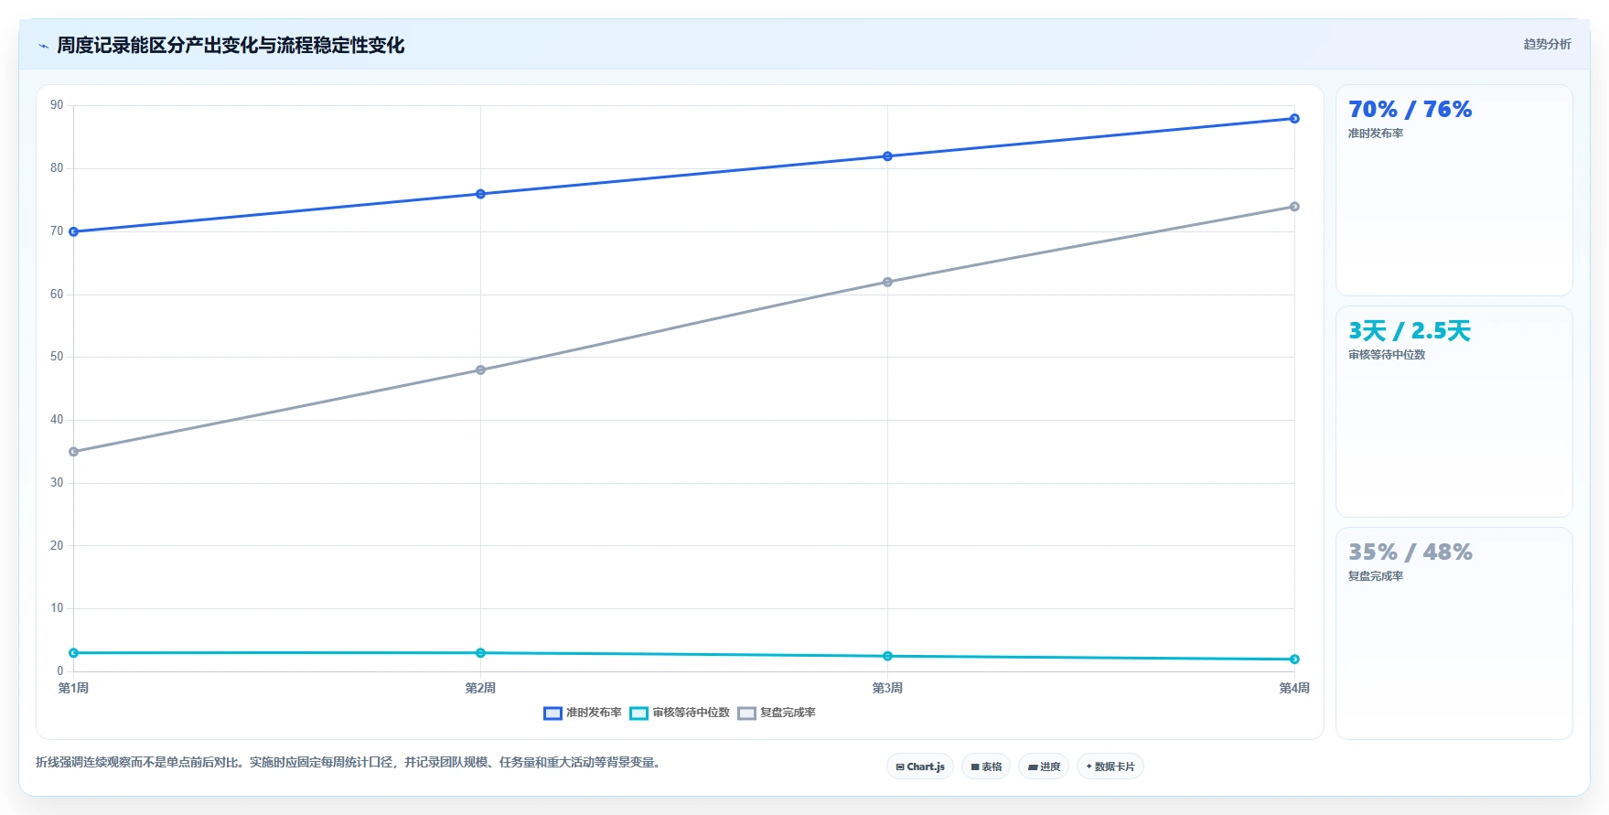Click the Chart.js chip below the chart
The image size is (1609, 815).
[920, 767]
